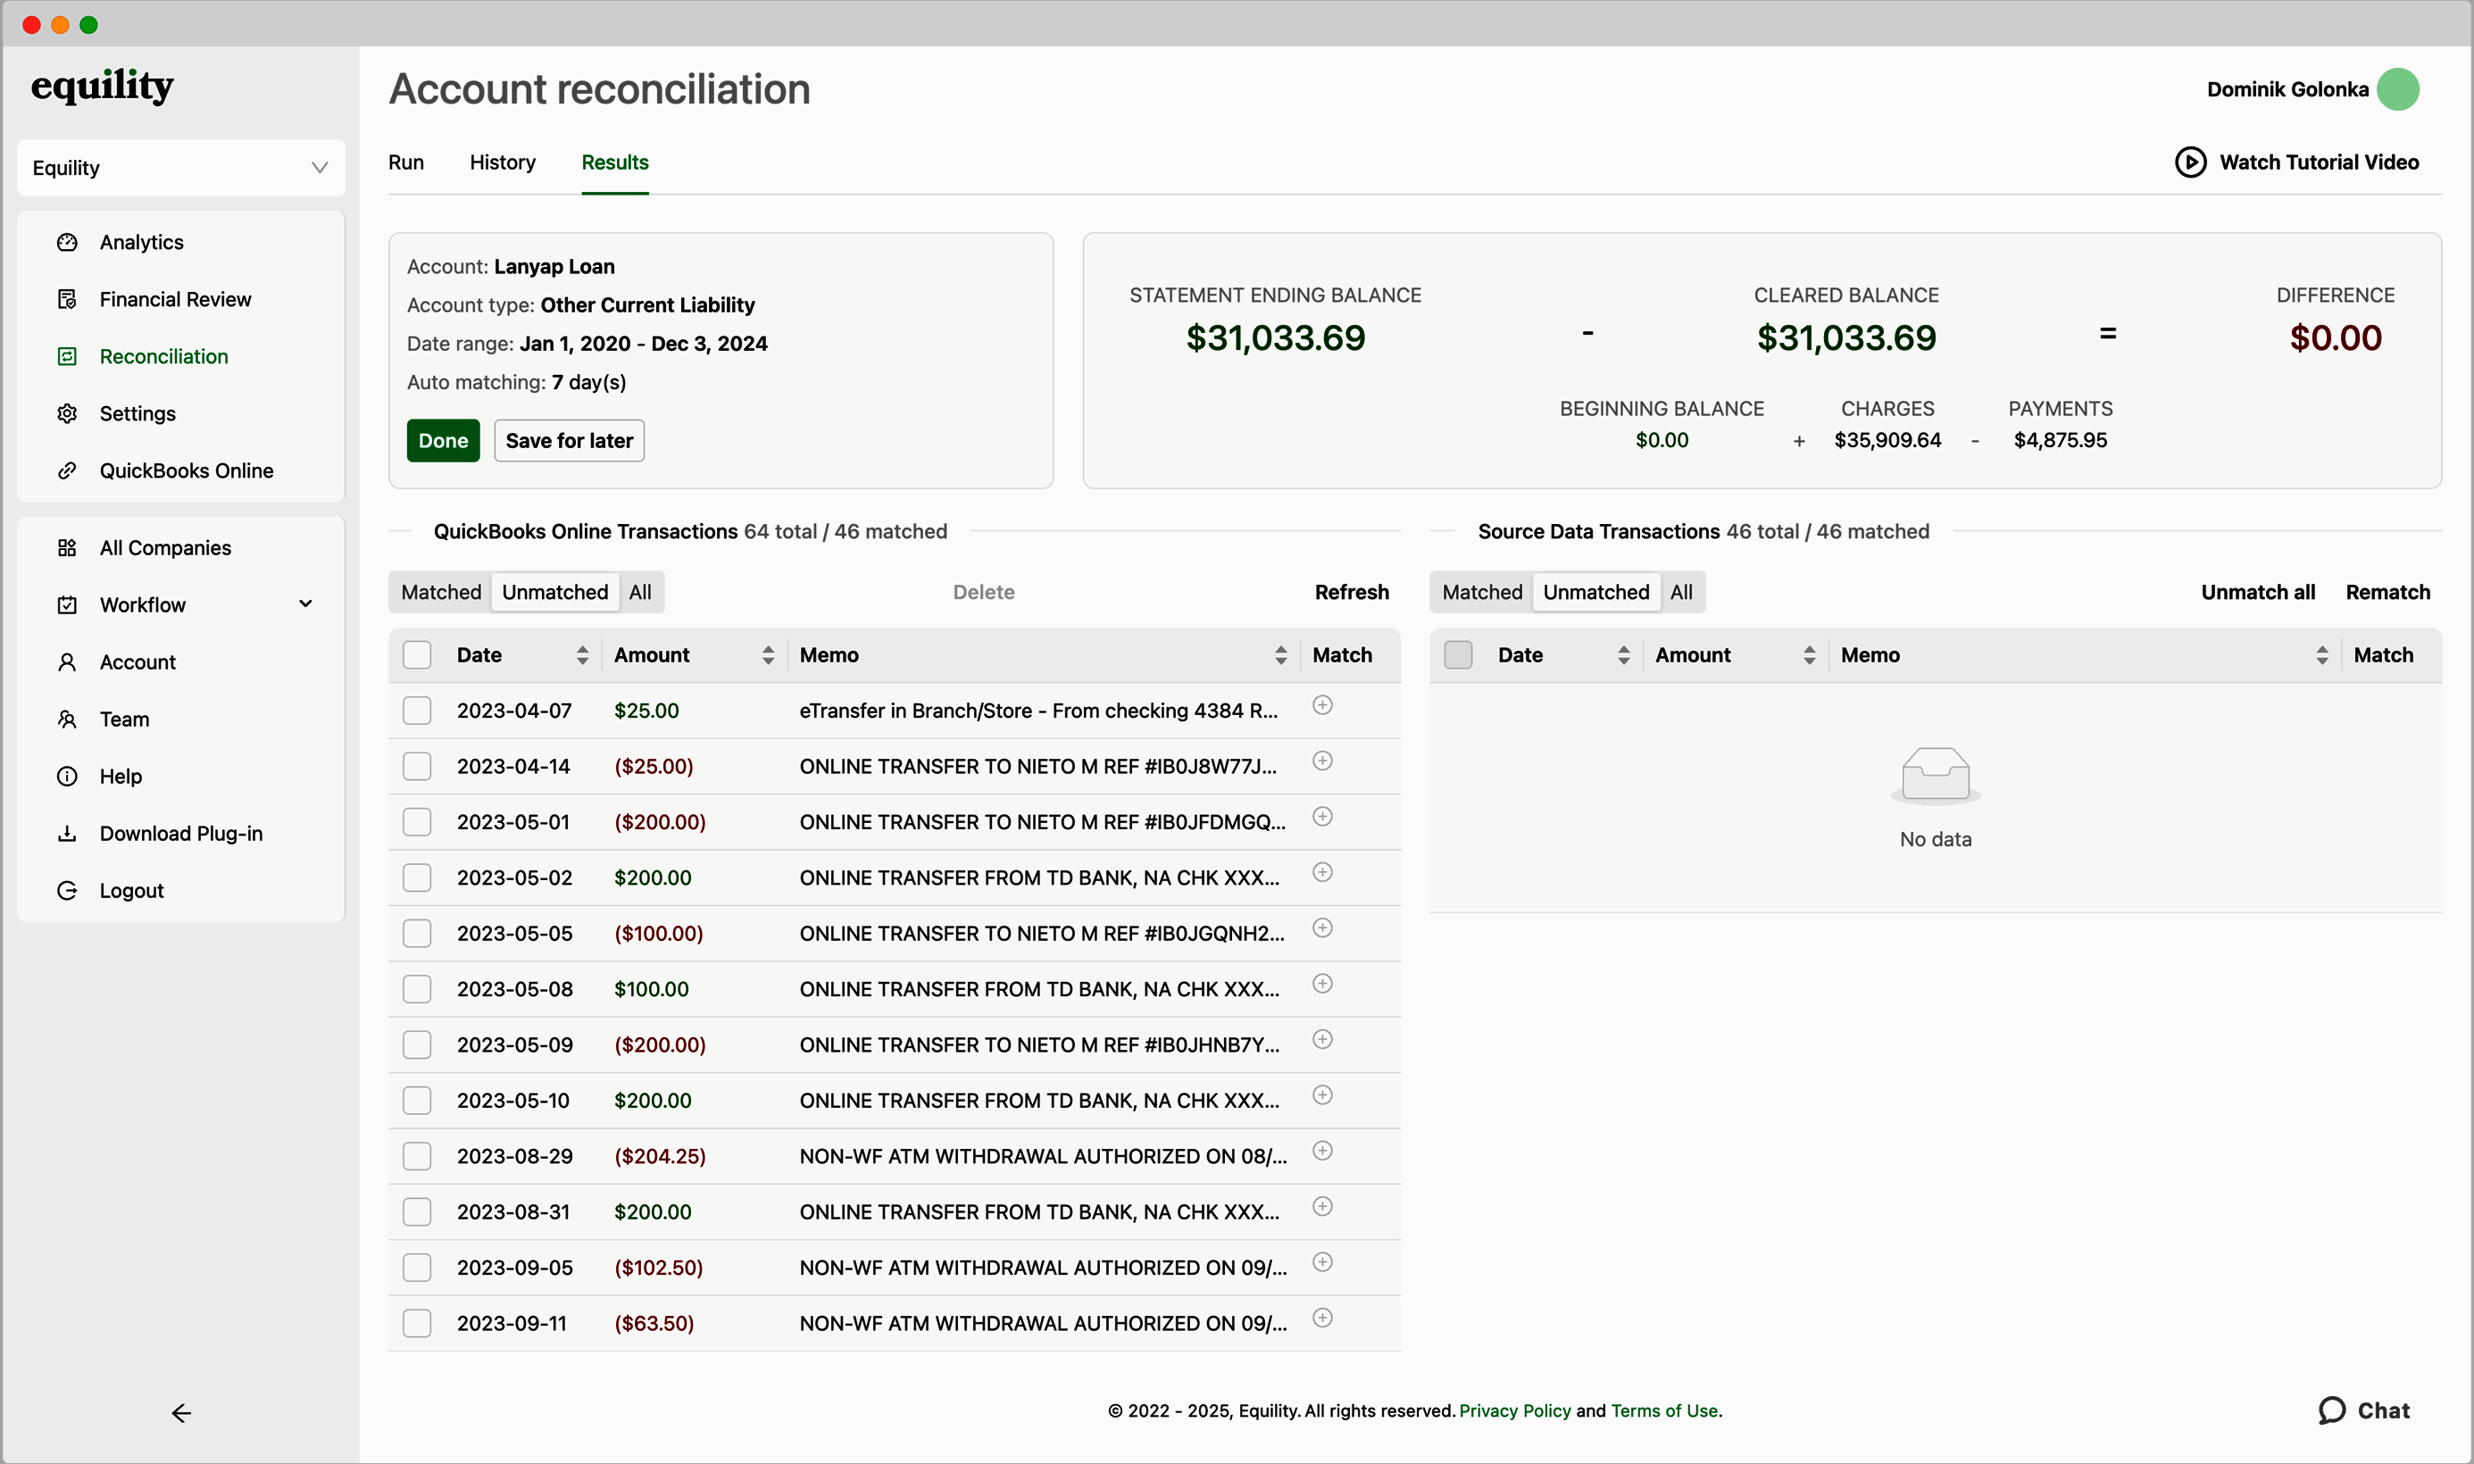The height and width of the screenshot is (1464, 2474).
Task: Click the green Done button
Action: tap(443, 441)
